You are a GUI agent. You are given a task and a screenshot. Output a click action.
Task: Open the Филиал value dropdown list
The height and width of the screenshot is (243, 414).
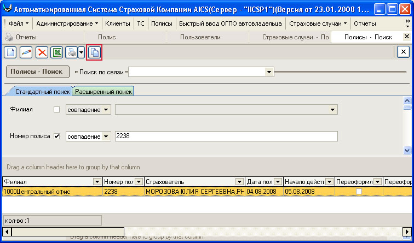(x=332, y=110)
